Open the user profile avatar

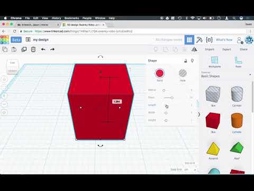click(x=249, y=40)
